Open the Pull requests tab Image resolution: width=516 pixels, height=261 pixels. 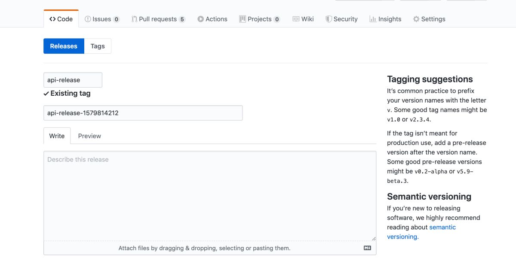coord(158,19)
